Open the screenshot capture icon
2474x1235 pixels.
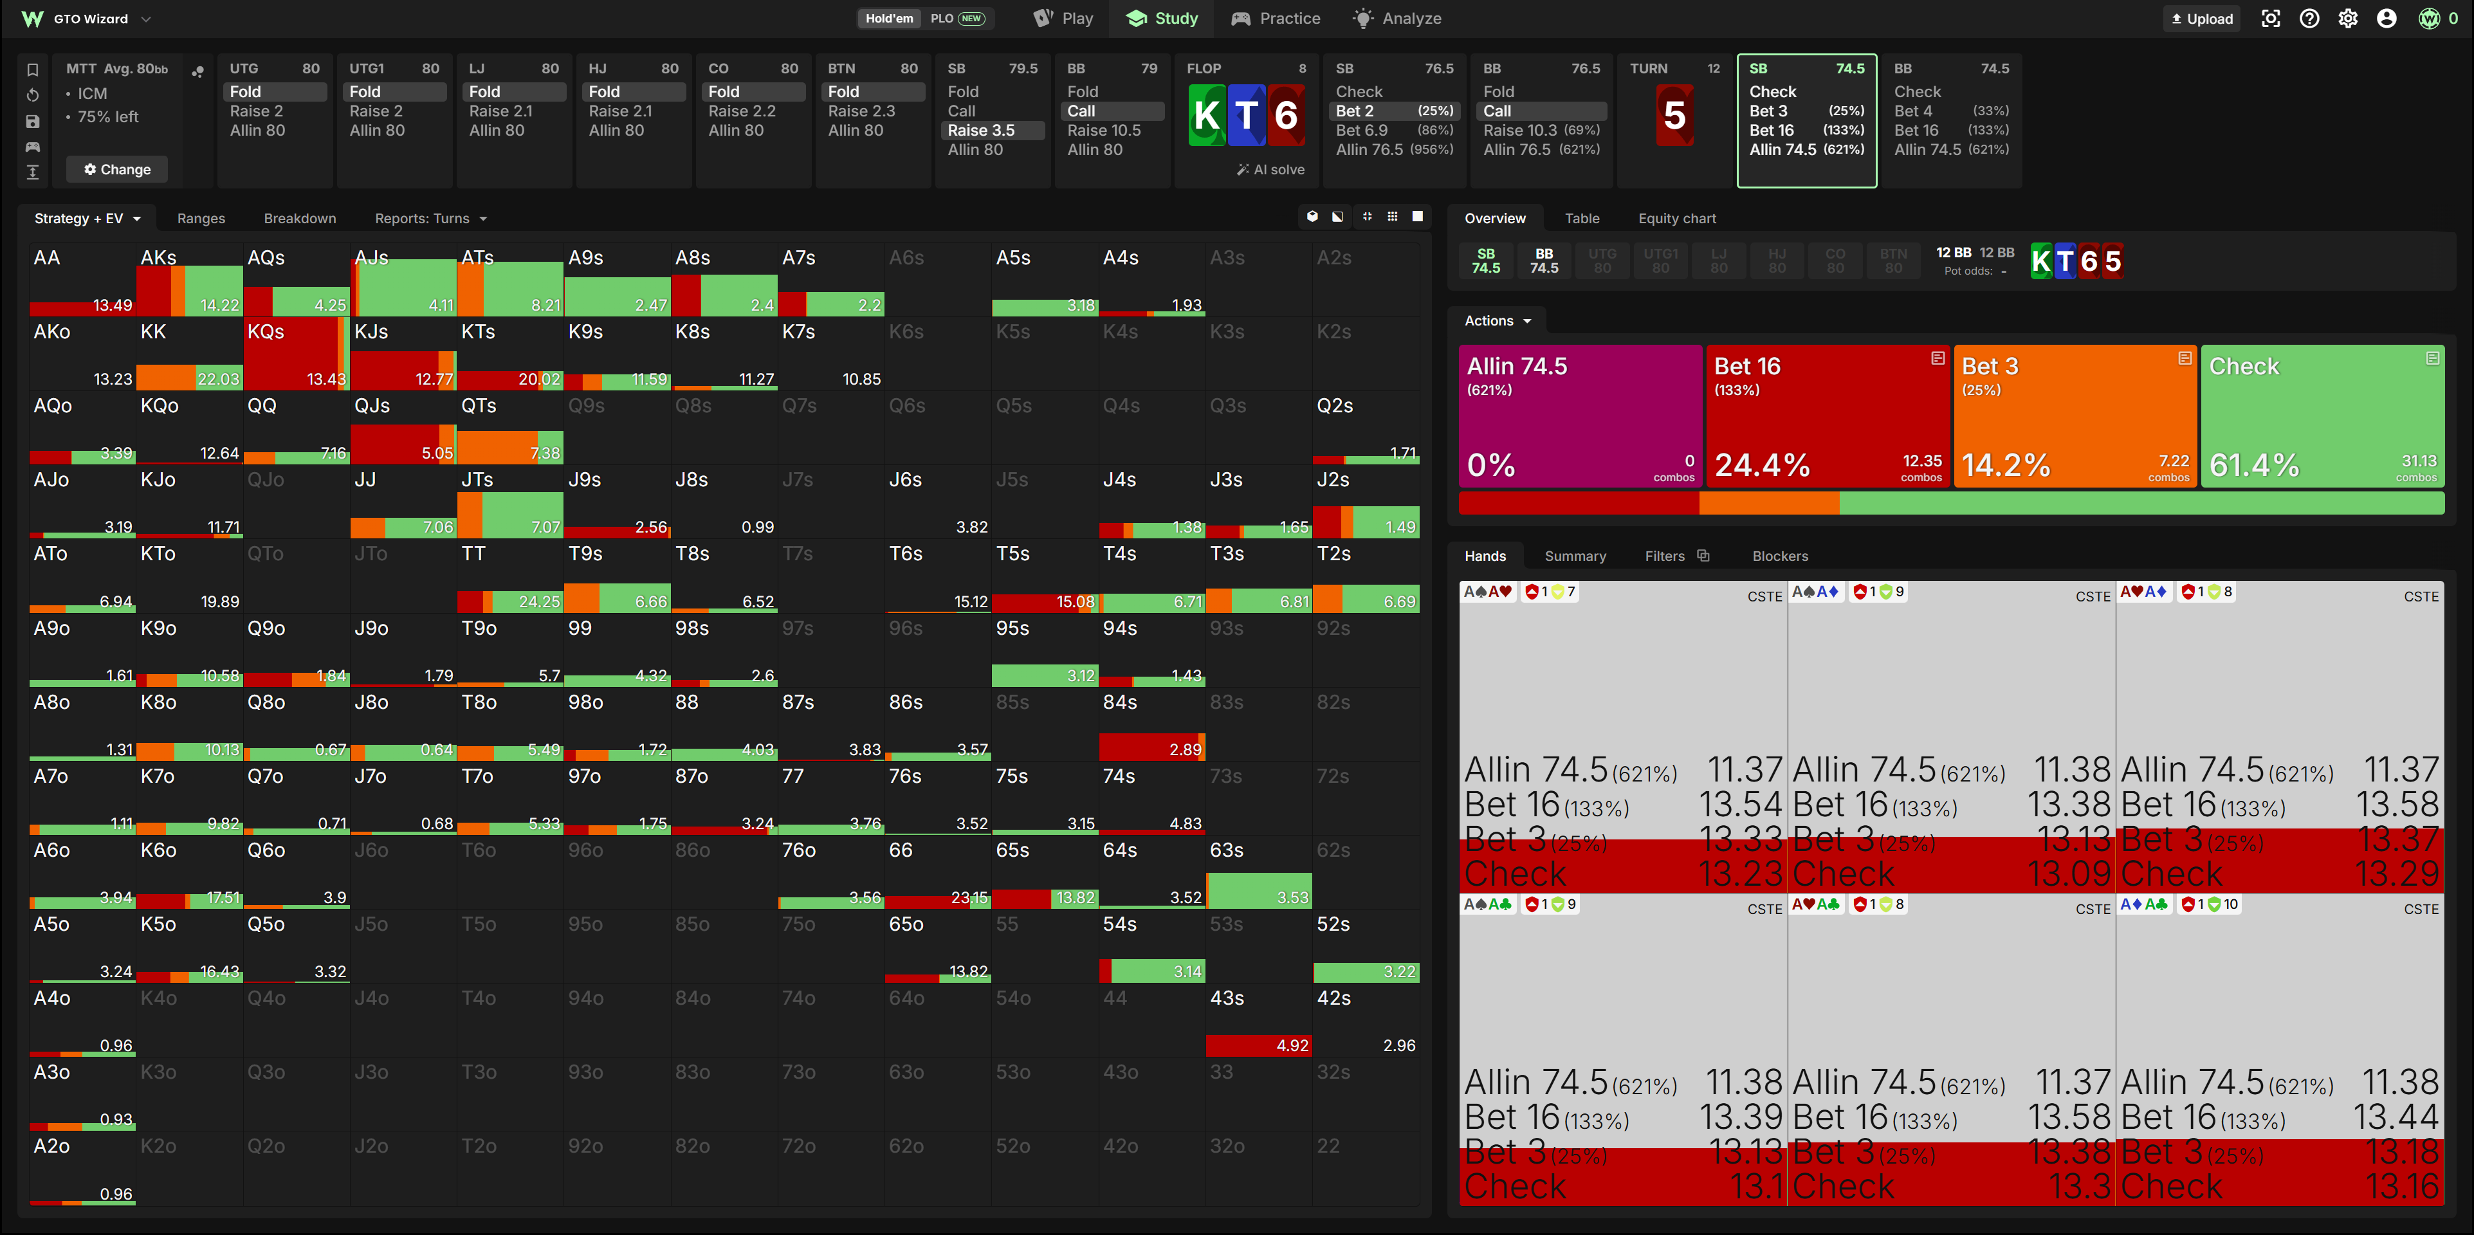tap(2270, 18)
